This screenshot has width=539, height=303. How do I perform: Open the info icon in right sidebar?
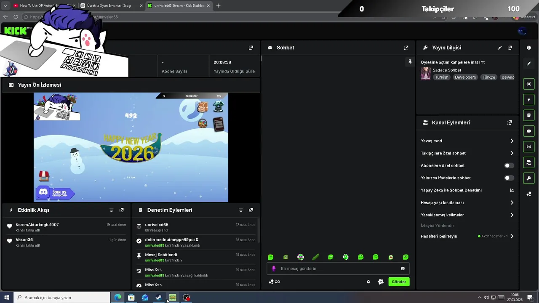point(529,48)
